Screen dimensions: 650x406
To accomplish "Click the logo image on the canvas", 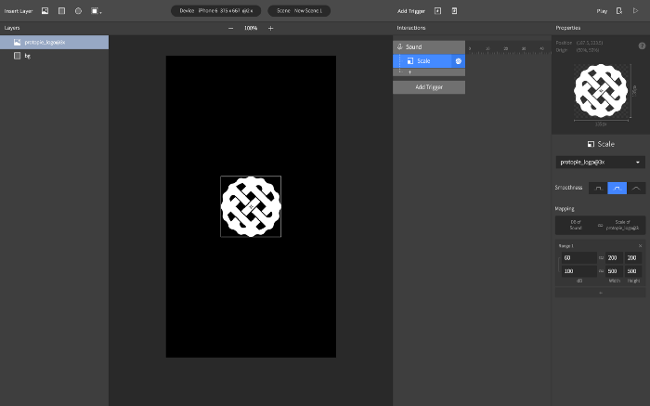I will tap(251, 206).
